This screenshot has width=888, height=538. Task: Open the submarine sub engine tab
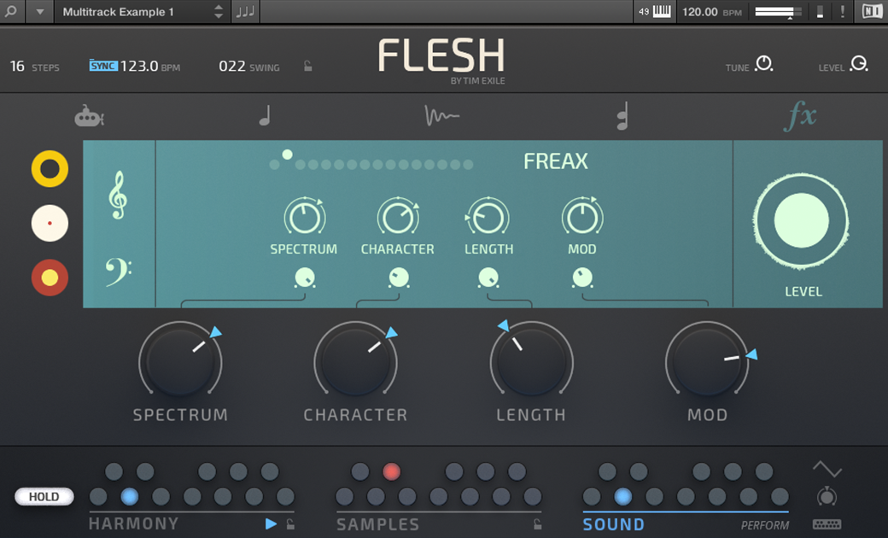pyautogui.click(x=89, y=115)
